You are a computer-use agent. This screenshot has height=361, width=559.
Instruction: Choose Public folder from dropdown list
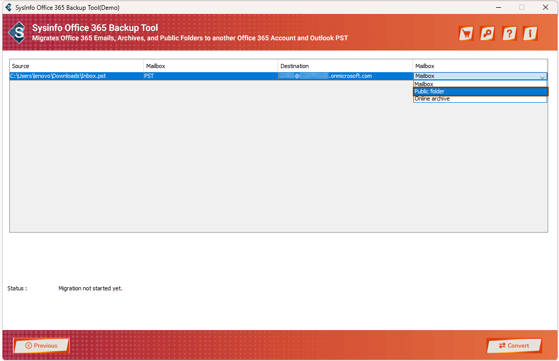point(480,91)
